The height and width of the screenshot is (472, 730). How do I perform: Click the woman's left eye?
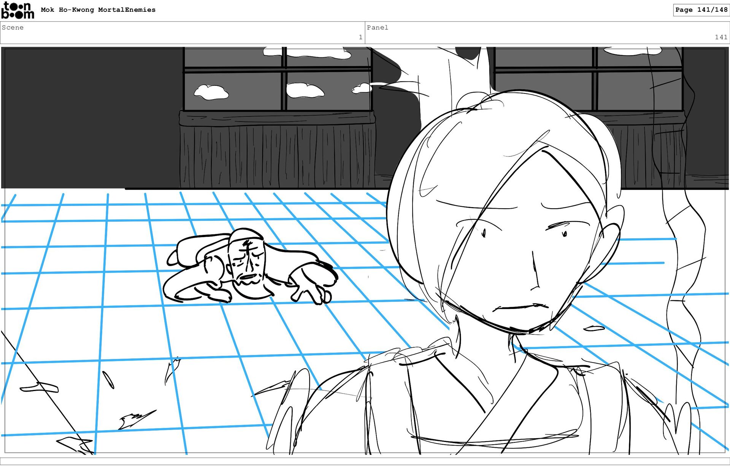[484, 233]
